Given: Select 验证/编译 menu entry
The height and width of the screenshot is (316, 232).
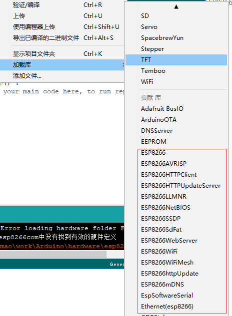Looking at the screenshot, I should pyautogui.click(x=62, y=5).
